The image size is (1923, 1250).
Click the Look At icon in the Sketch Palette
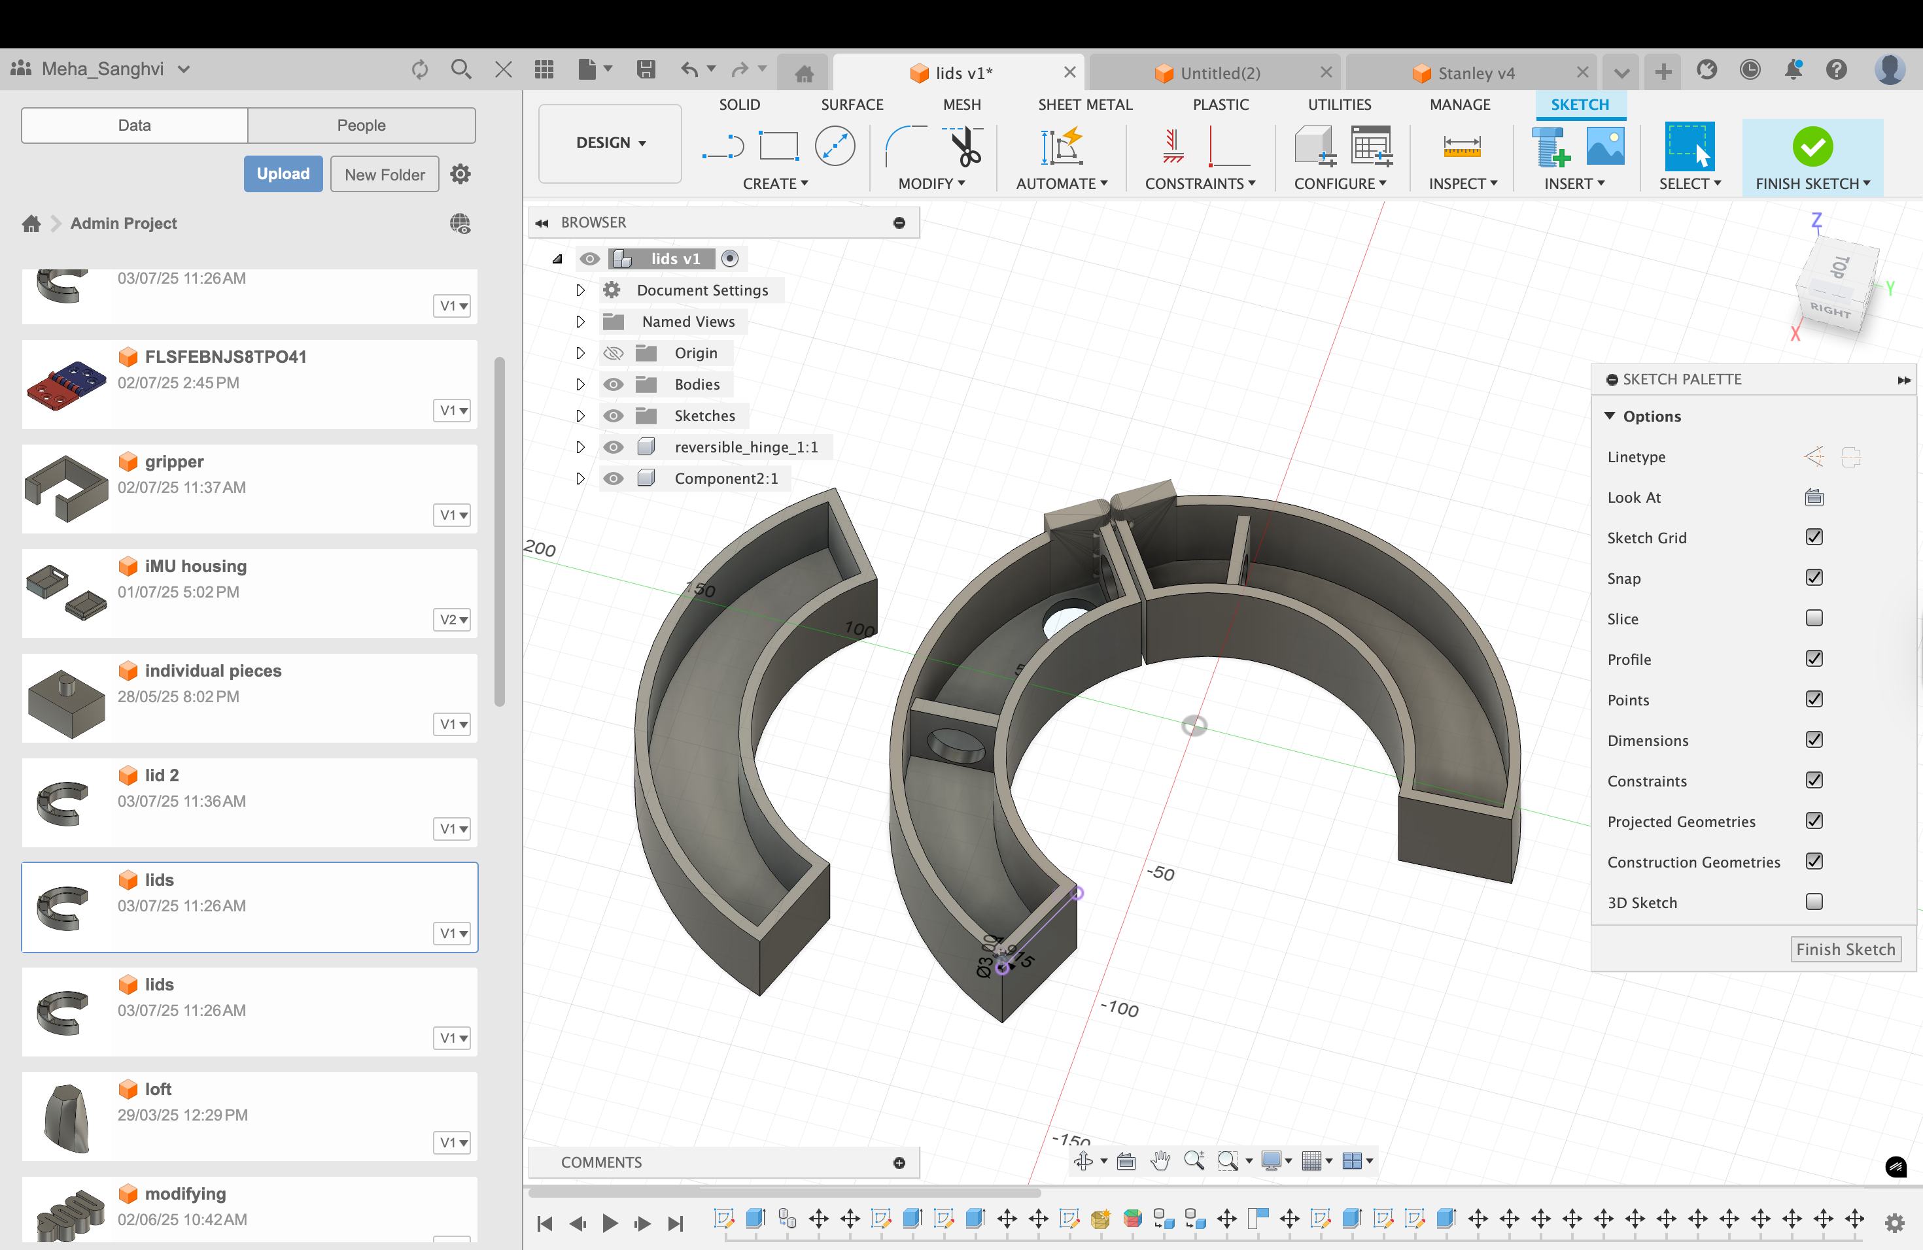point(1813,498)
